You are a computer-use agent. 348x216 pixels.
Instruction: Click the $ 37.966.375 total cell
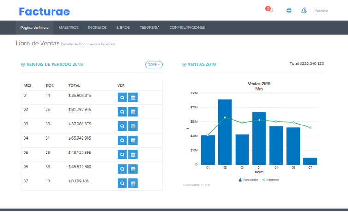[x=80, y=124]
